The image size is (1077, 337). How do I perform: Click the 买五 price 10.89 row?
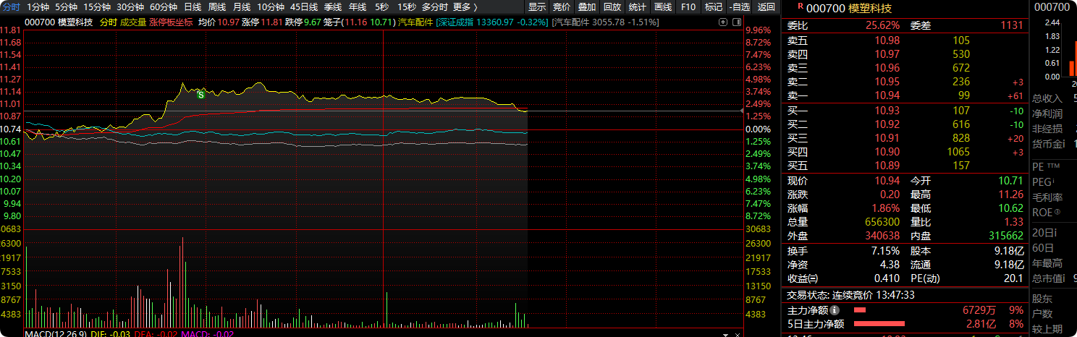pos(905,166)
